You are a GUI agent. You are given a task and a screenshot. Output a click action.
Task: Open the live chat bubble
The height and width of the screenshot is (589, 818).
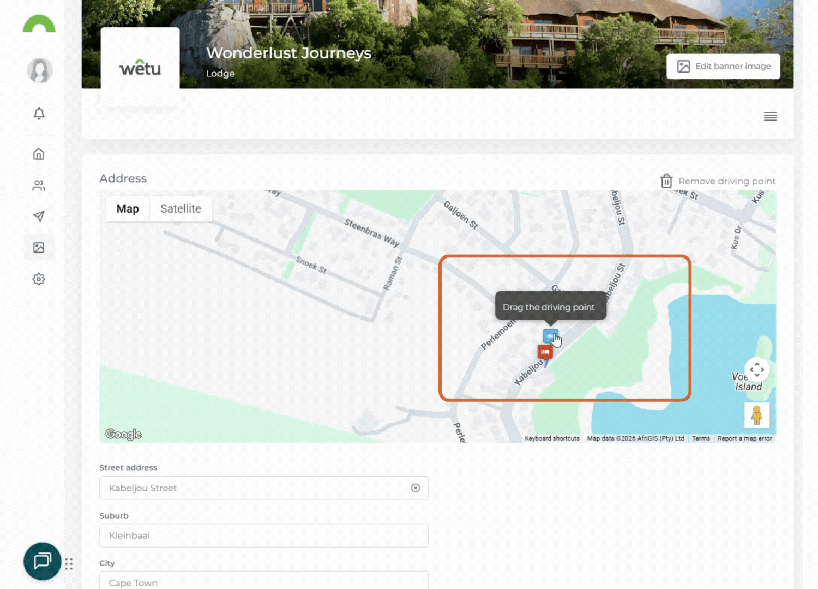pos(42,561)
